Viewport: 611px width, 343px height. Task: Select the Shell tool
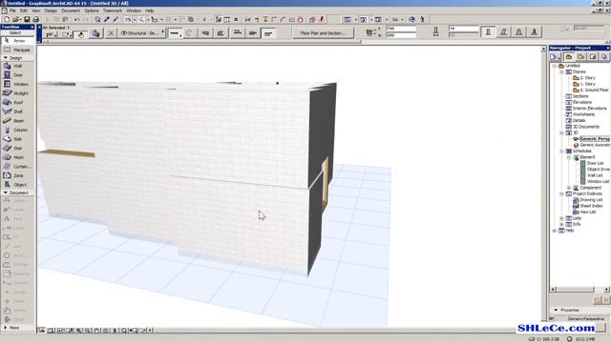[17, 111]
